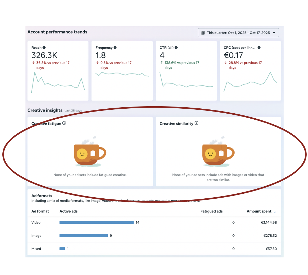The height and width of the screenshot is (275, 308).
Task: Open the This quarter date range dropdown
Action: click(238, 33)
